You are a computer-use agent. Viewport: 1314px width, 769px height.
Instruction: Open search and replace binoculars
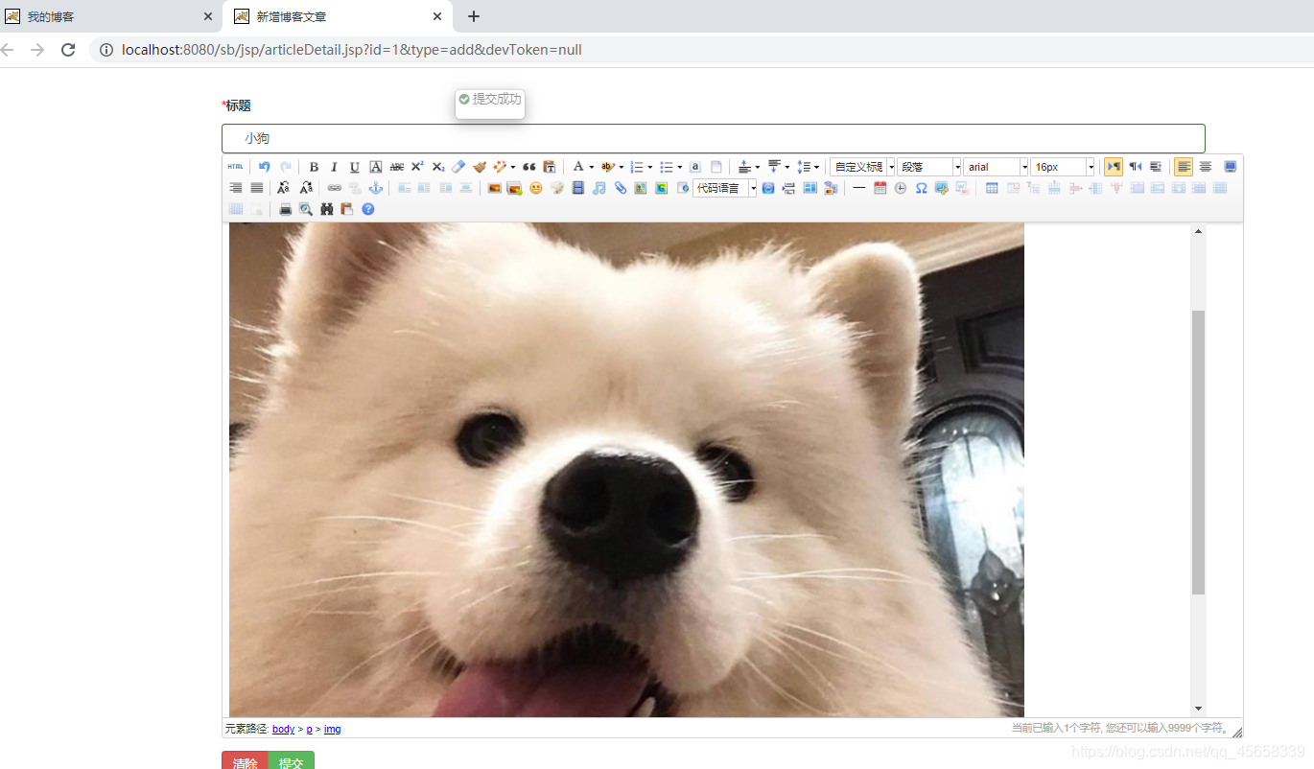[326, 209]
